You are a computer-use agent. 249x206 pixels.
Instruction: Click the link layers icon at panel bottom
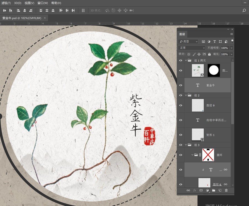coord(188,190)
